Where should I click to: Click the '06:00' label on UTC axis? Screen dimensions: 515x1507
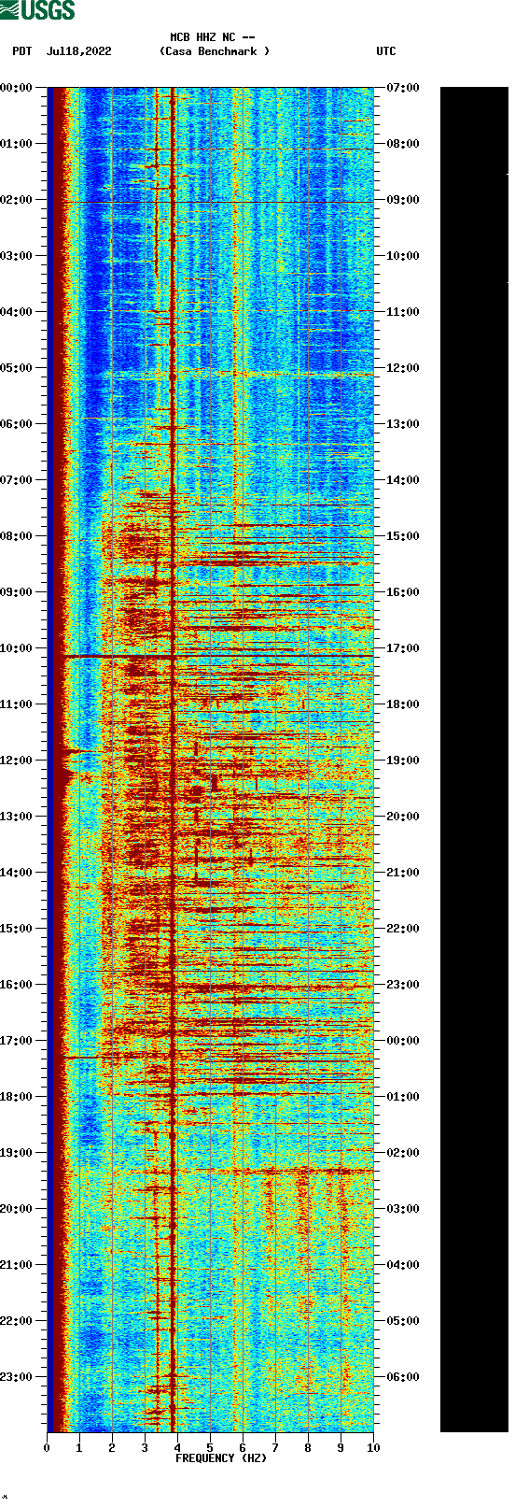point(403,1377)
